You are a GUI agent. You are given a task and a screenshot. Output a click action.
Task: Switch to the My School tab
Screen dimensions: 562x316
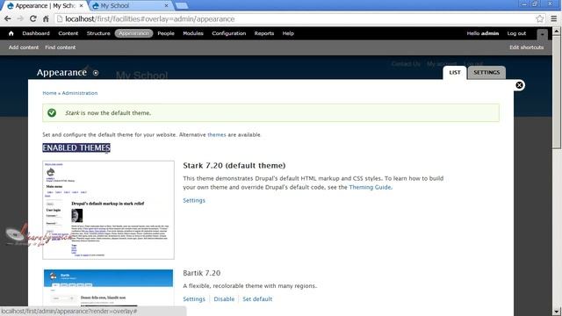[129, 6]
